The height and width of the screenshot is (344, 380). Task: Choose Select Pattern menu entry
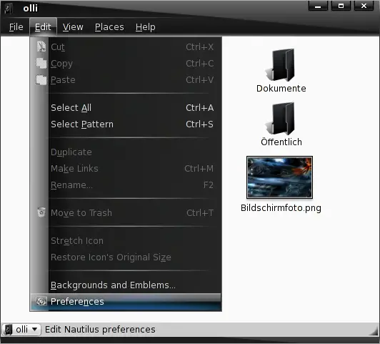(x=132, y=124)
